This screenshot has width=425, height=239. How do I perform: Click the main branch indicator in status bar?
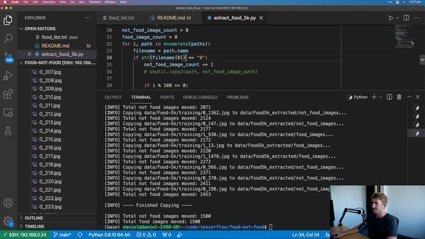[x=62, y=234]
